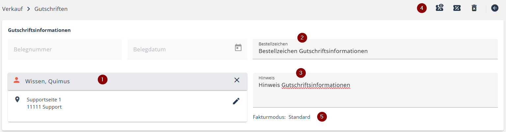The image size is (506, 132).
Task: Open Gutschriften breadcrumb item
Action: coord(51,9)
